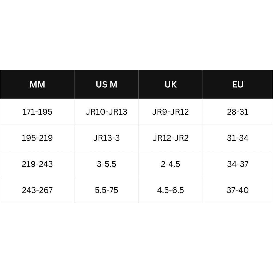273x273 pixels.
Task: Click the JR9-JR12 UK size cell
Action: 171,112
